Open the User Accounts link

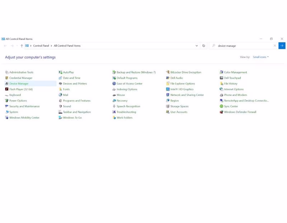[x=179, y=112]
